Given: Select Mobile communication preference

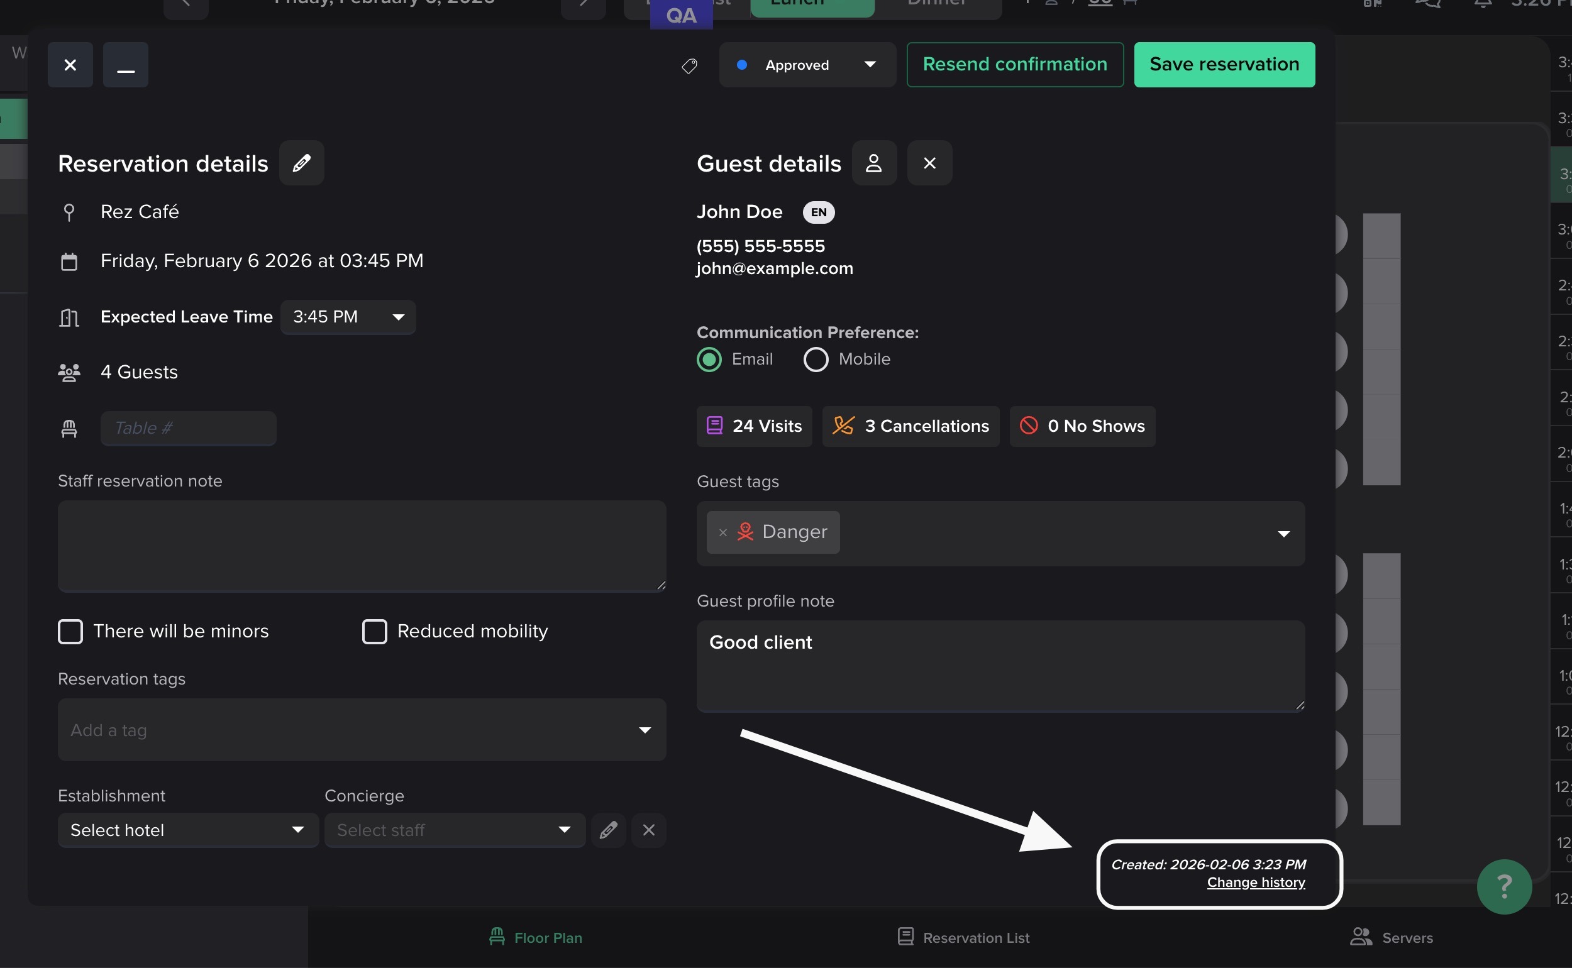Looking at the screenshot, I should [x=816, y=359].
